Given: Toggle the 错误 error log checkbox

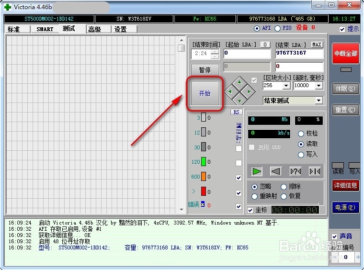Looking at the screenshot, I should pos(239,206).
